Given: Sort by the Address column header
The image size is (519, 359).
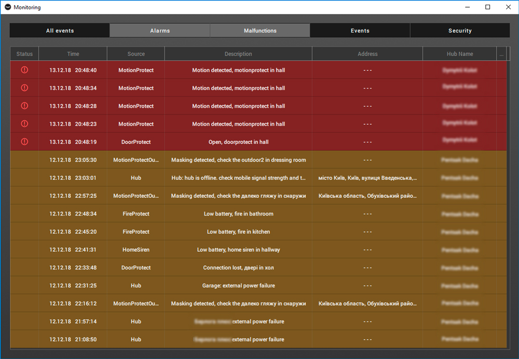Looking at the screenshot, I should coord(367,54).
